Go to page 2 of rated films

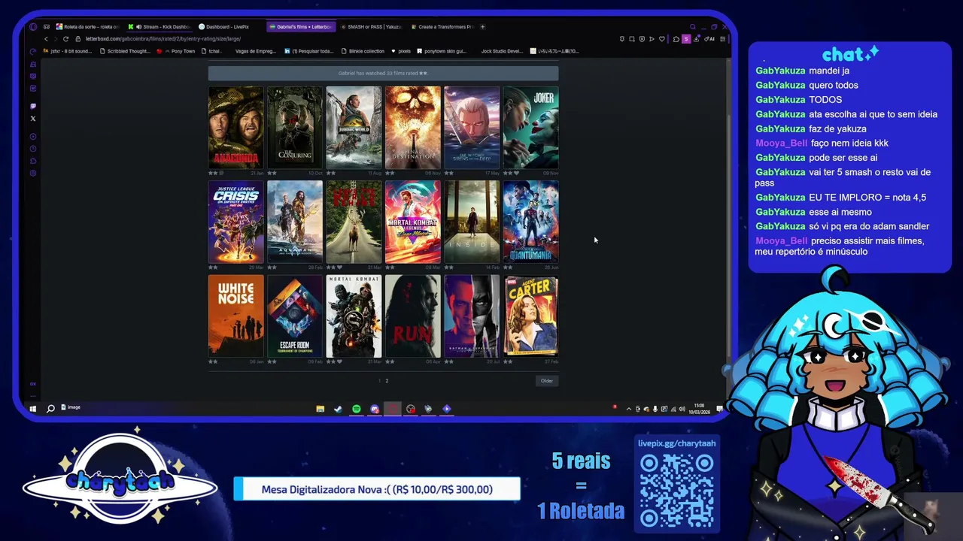[387, 381]
